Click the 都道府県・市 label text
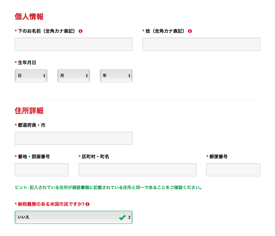This screenshot has height=236, width=275. pos(31,125)
